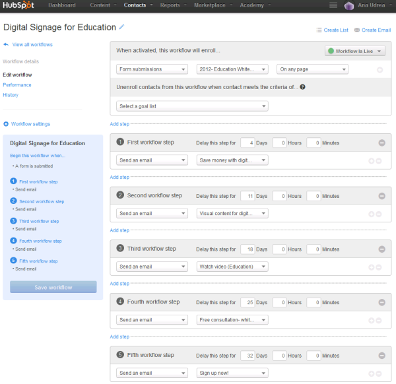This screenshot has width=396, height=384.
Task: Remove the Fifth workflow step with minus icon
Action: pyautogui.click(x=381, y=356)
